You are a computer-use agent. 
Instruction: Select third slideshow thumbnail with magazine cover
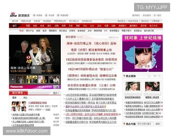pyautogui.click(x=43, y=79)
